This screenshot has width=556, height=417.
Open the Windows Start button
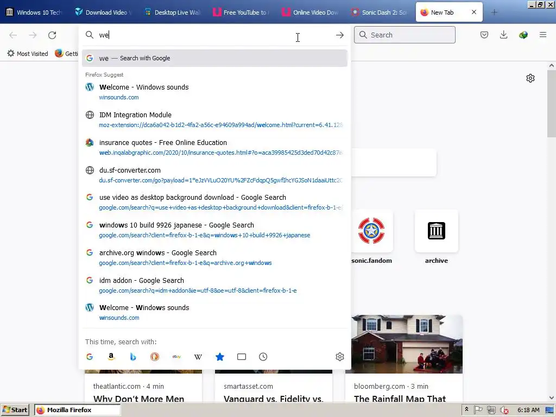(x=15, y=410)
